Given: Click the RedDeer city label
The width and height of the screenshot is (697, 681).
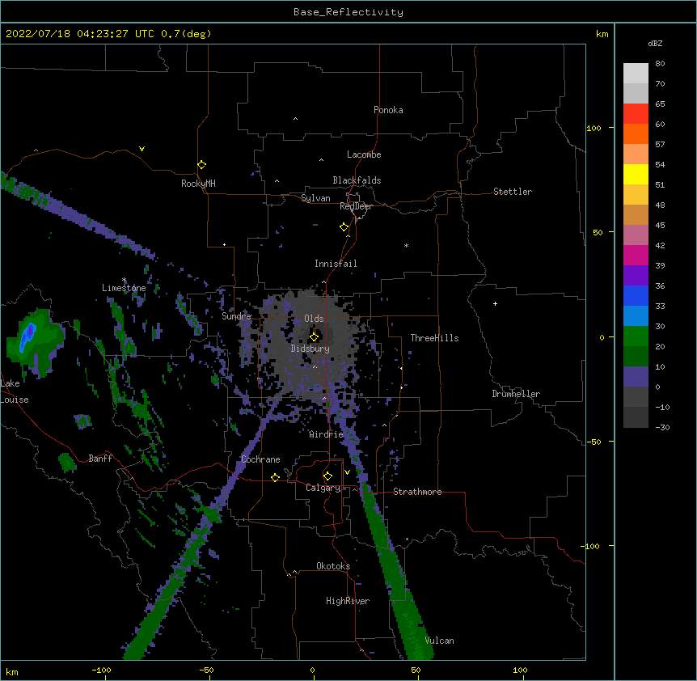Looking at the screenshot, I should click(356, 206).
